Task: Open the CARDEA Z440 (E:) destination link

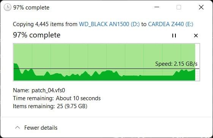Action: [170, 24]
